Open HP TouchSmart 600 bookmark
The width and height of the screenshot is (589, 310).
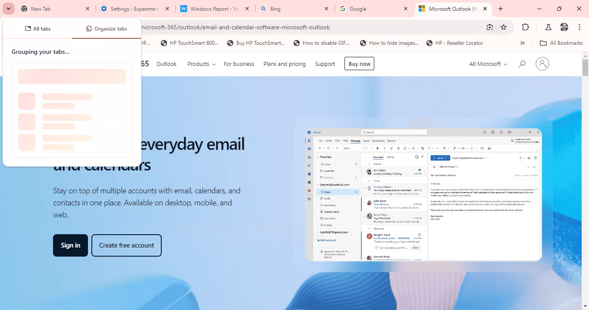[x=190, y=43]
